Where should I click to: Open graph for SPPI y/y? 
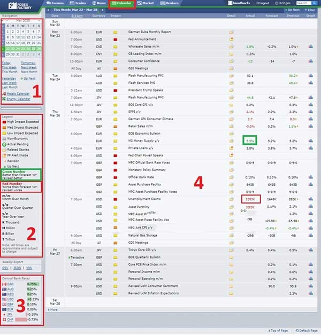tap(311, 112)
